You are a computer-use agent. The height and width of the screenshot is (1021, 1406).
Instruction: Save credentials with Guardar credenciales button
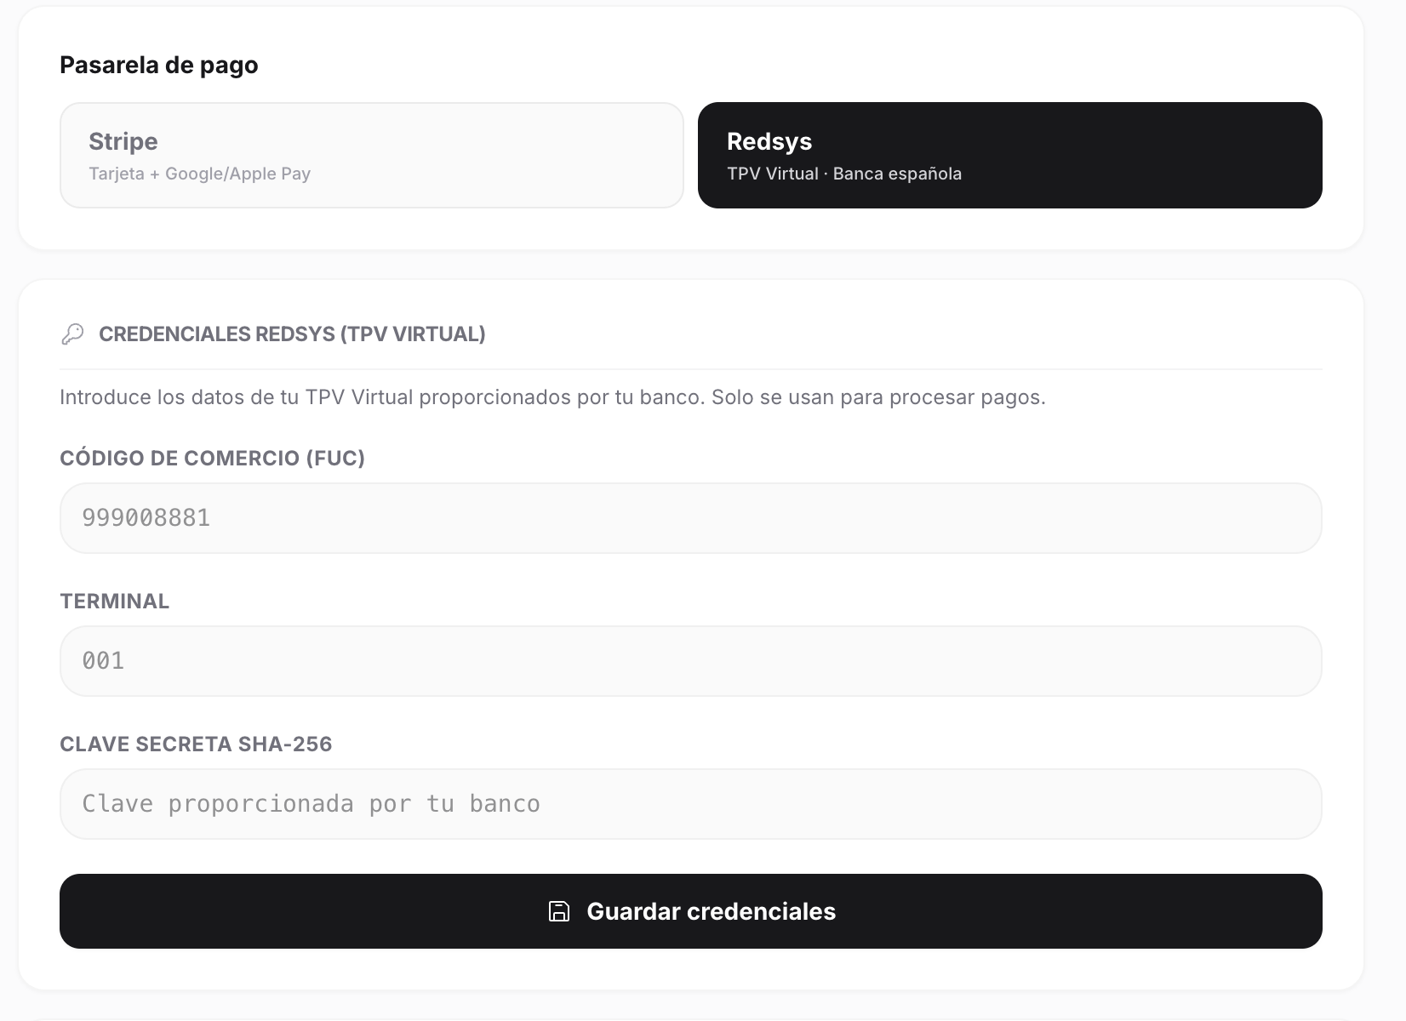pos(691,911)
